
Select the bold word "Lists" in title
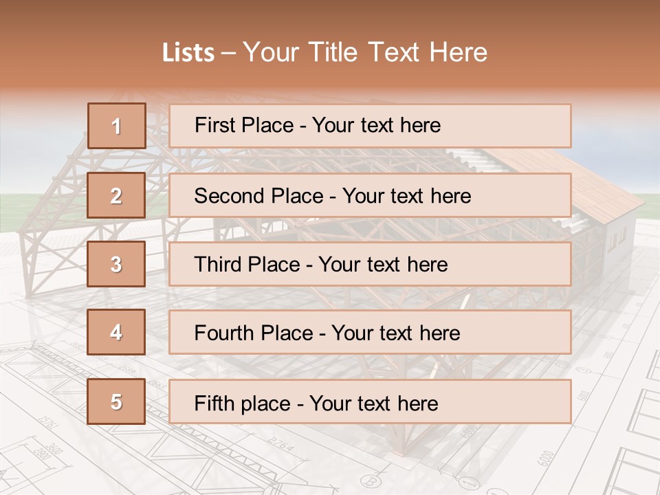(188, 53)
